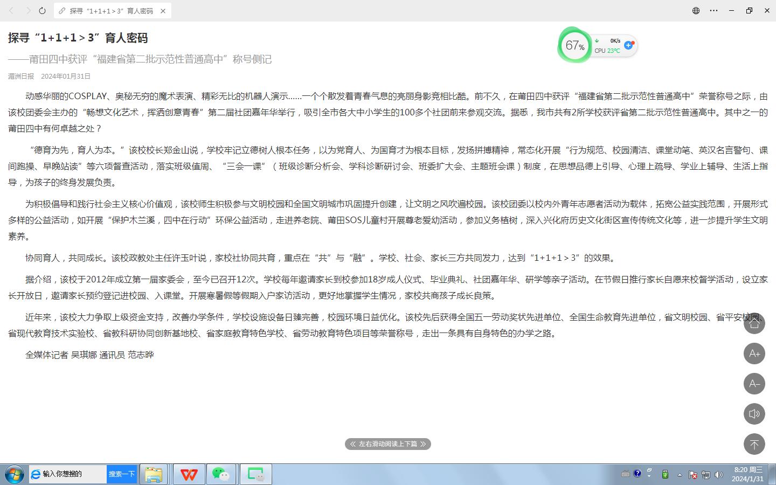Open WeChat from the taskbar

point(221,474)
